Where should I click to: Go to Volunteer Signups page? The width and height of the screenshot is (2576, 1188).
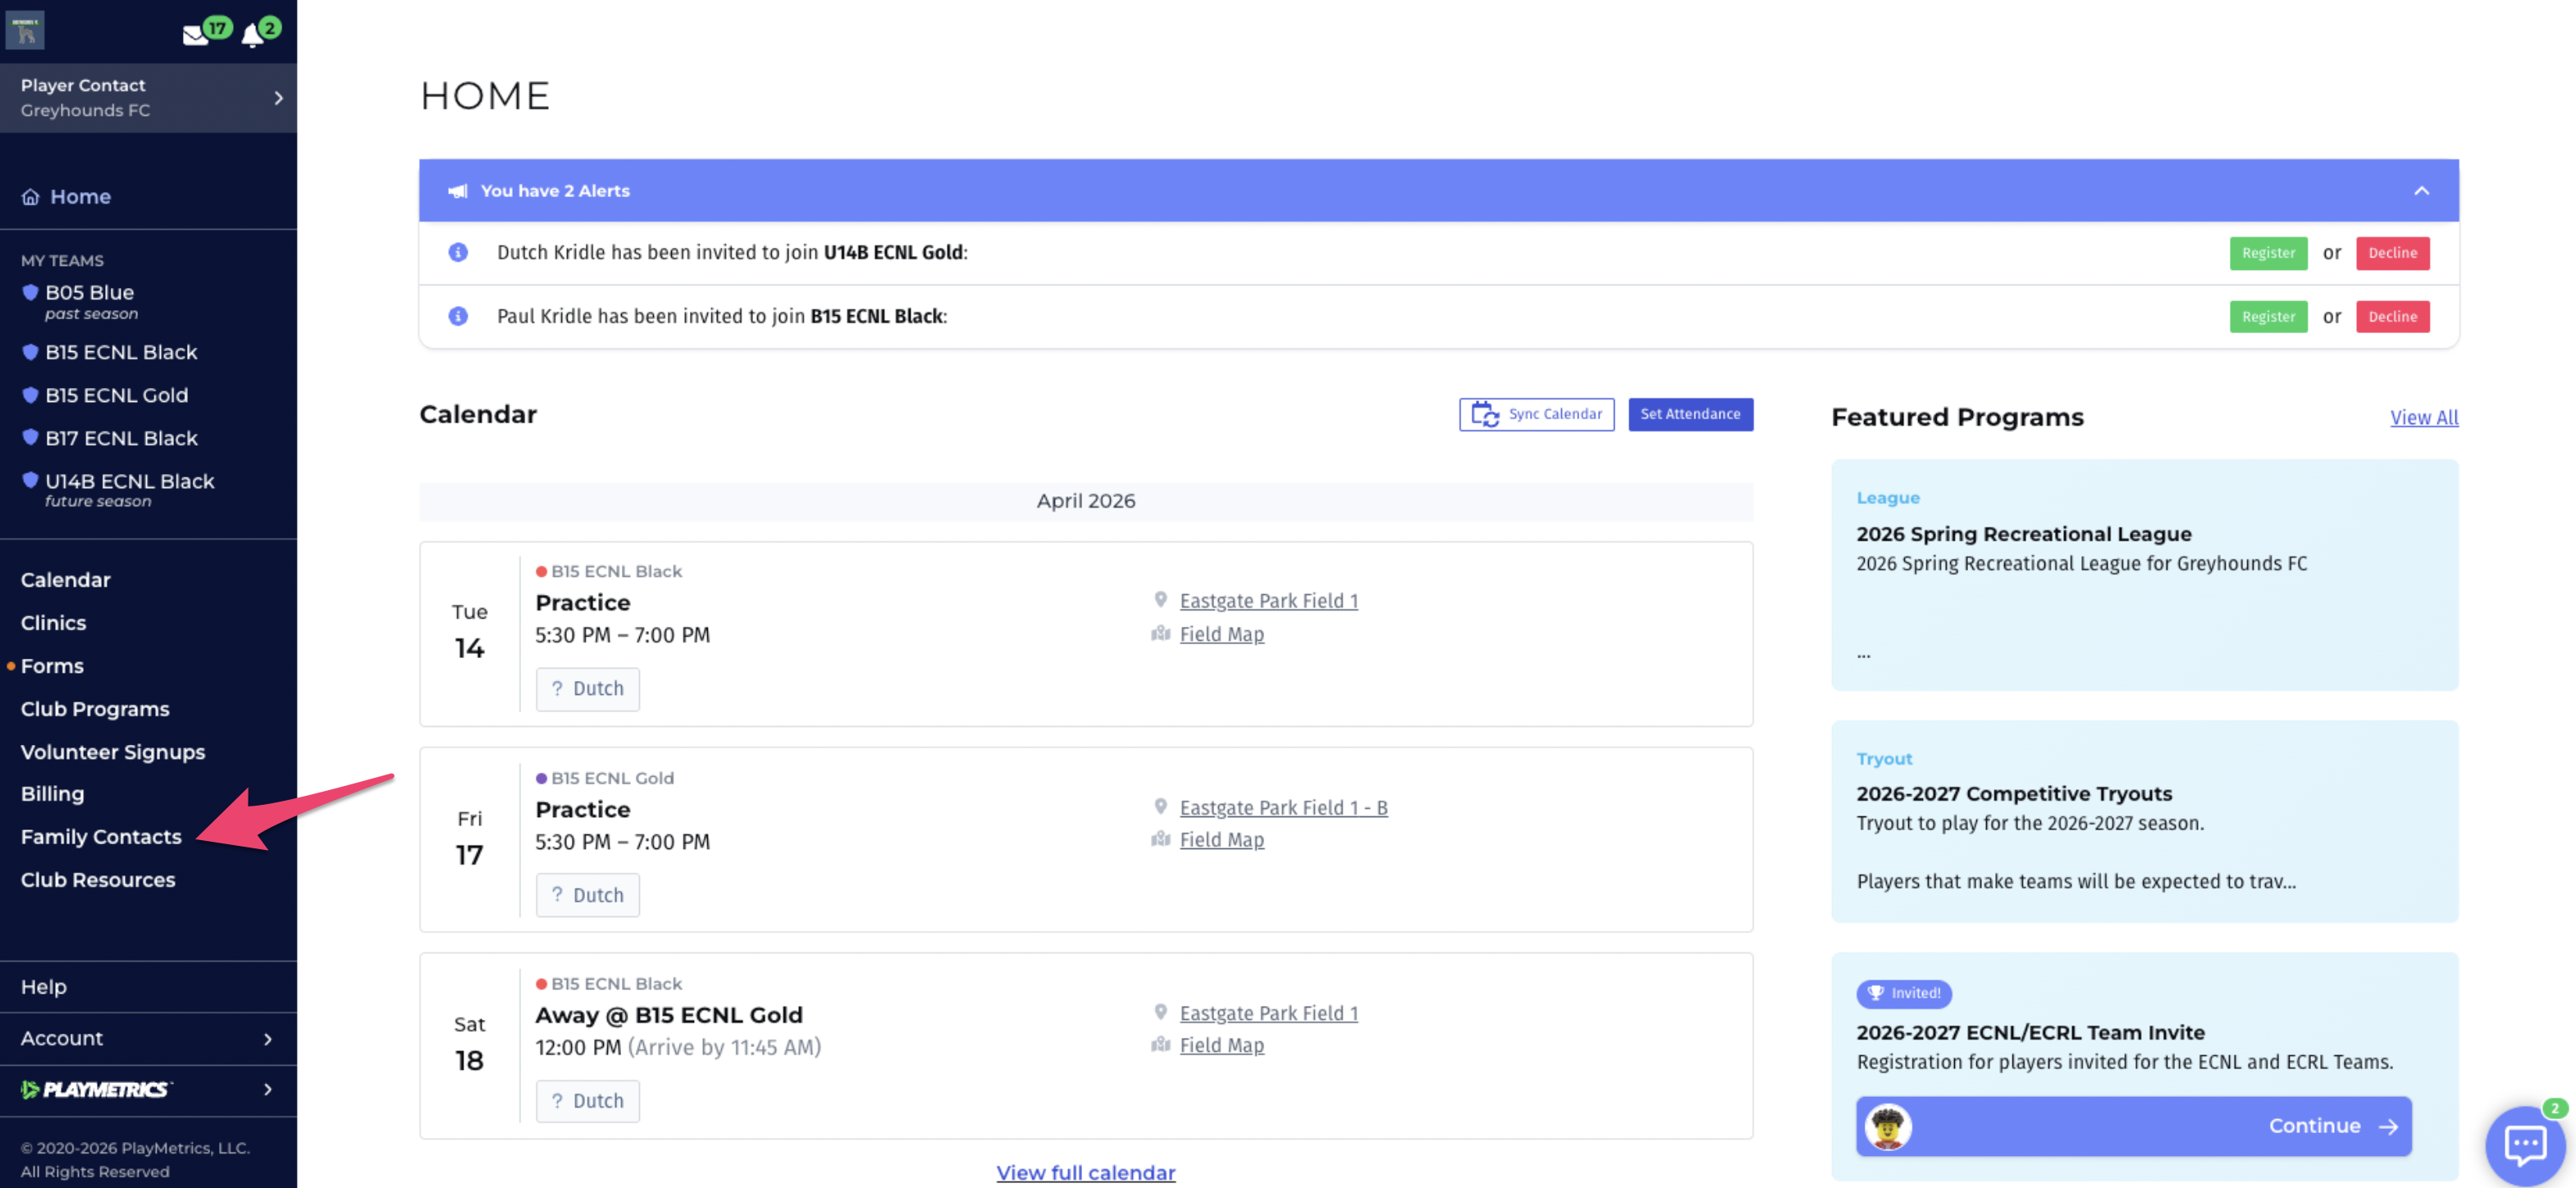(113, 752)
